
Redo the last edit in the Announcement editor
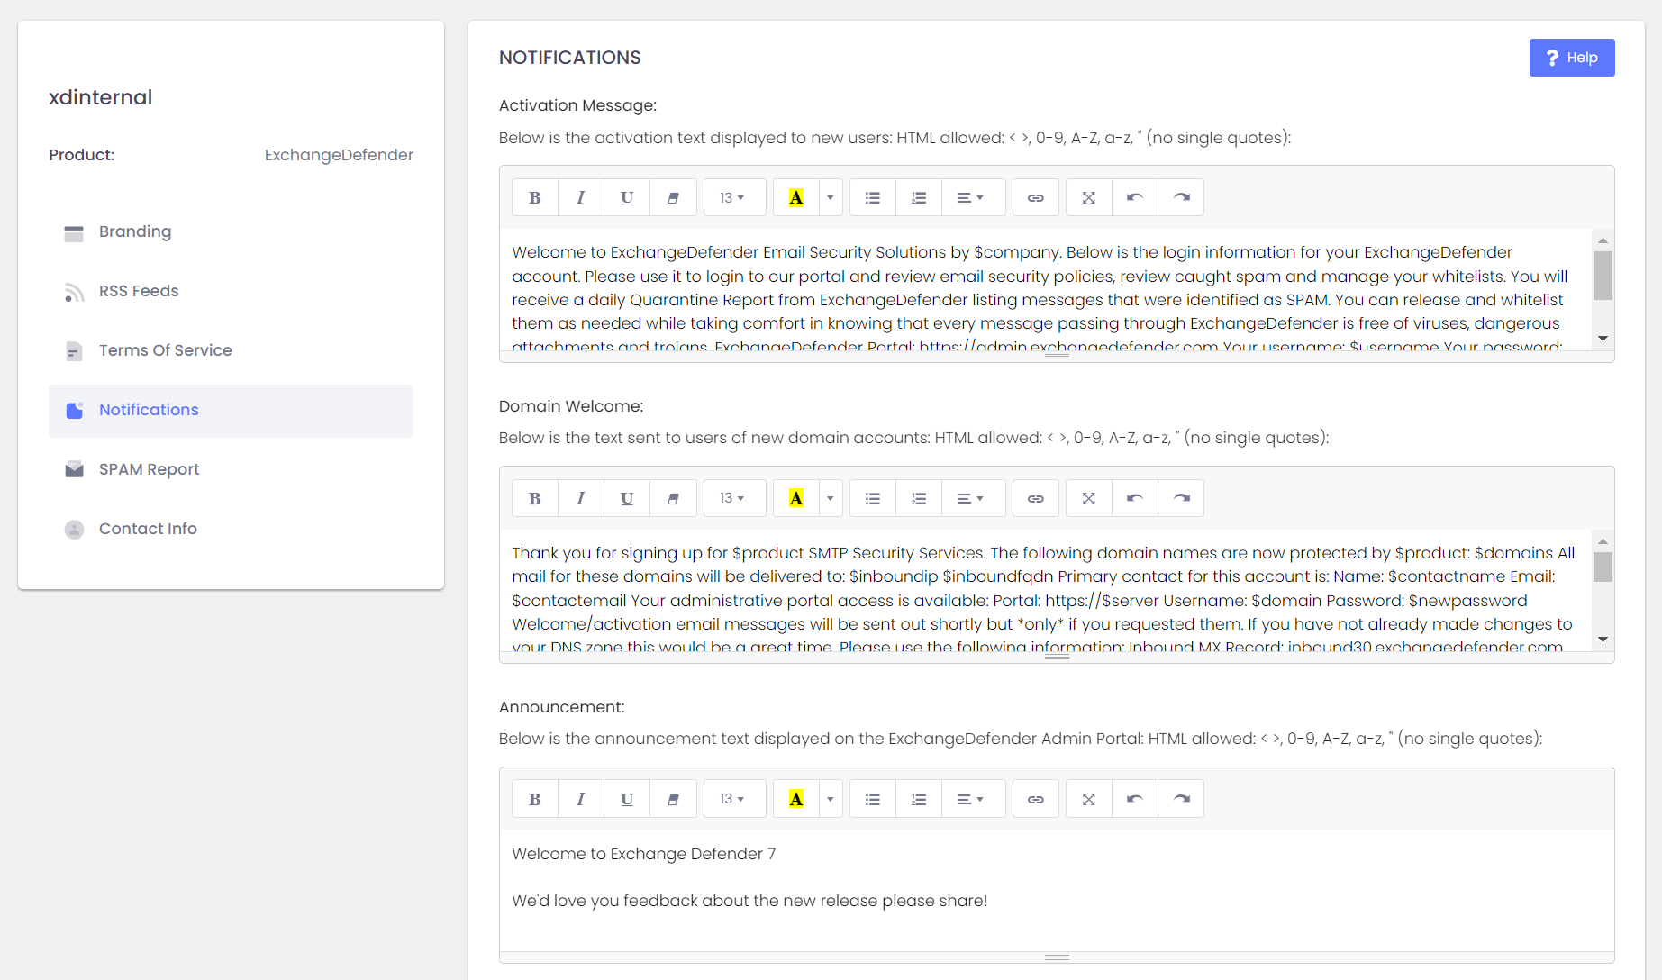click(1181, 799)
